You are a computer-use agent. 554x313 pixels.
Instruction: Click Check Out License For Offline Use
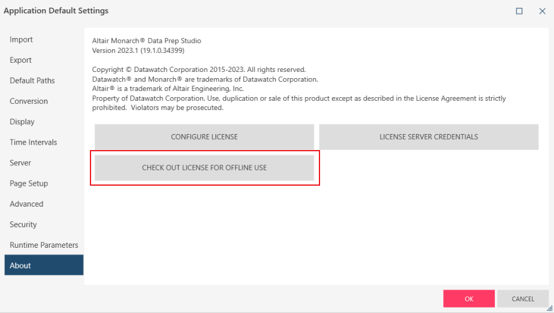pyautogui.click(x=204, y=168)
